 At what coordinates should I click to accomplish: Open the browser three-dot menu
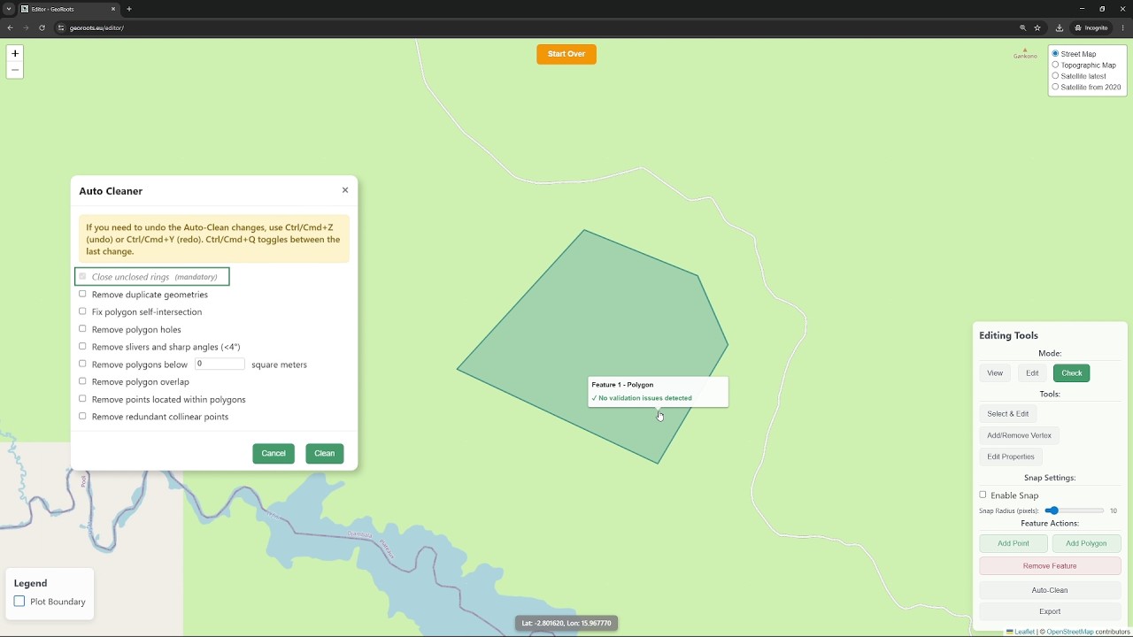pos(1123,27)
